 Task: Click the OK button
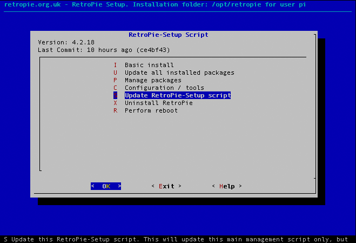pos(106,186)
